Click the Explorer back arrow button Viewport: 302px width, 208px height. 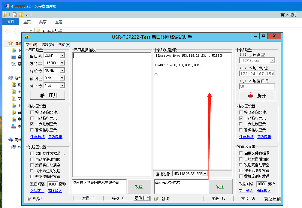click(x=8, y=32)
